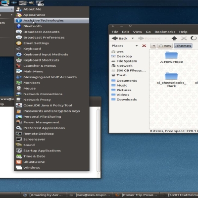Click the Monitors icon
Viewport: 198px width, 198px height.
pos(19,83)
